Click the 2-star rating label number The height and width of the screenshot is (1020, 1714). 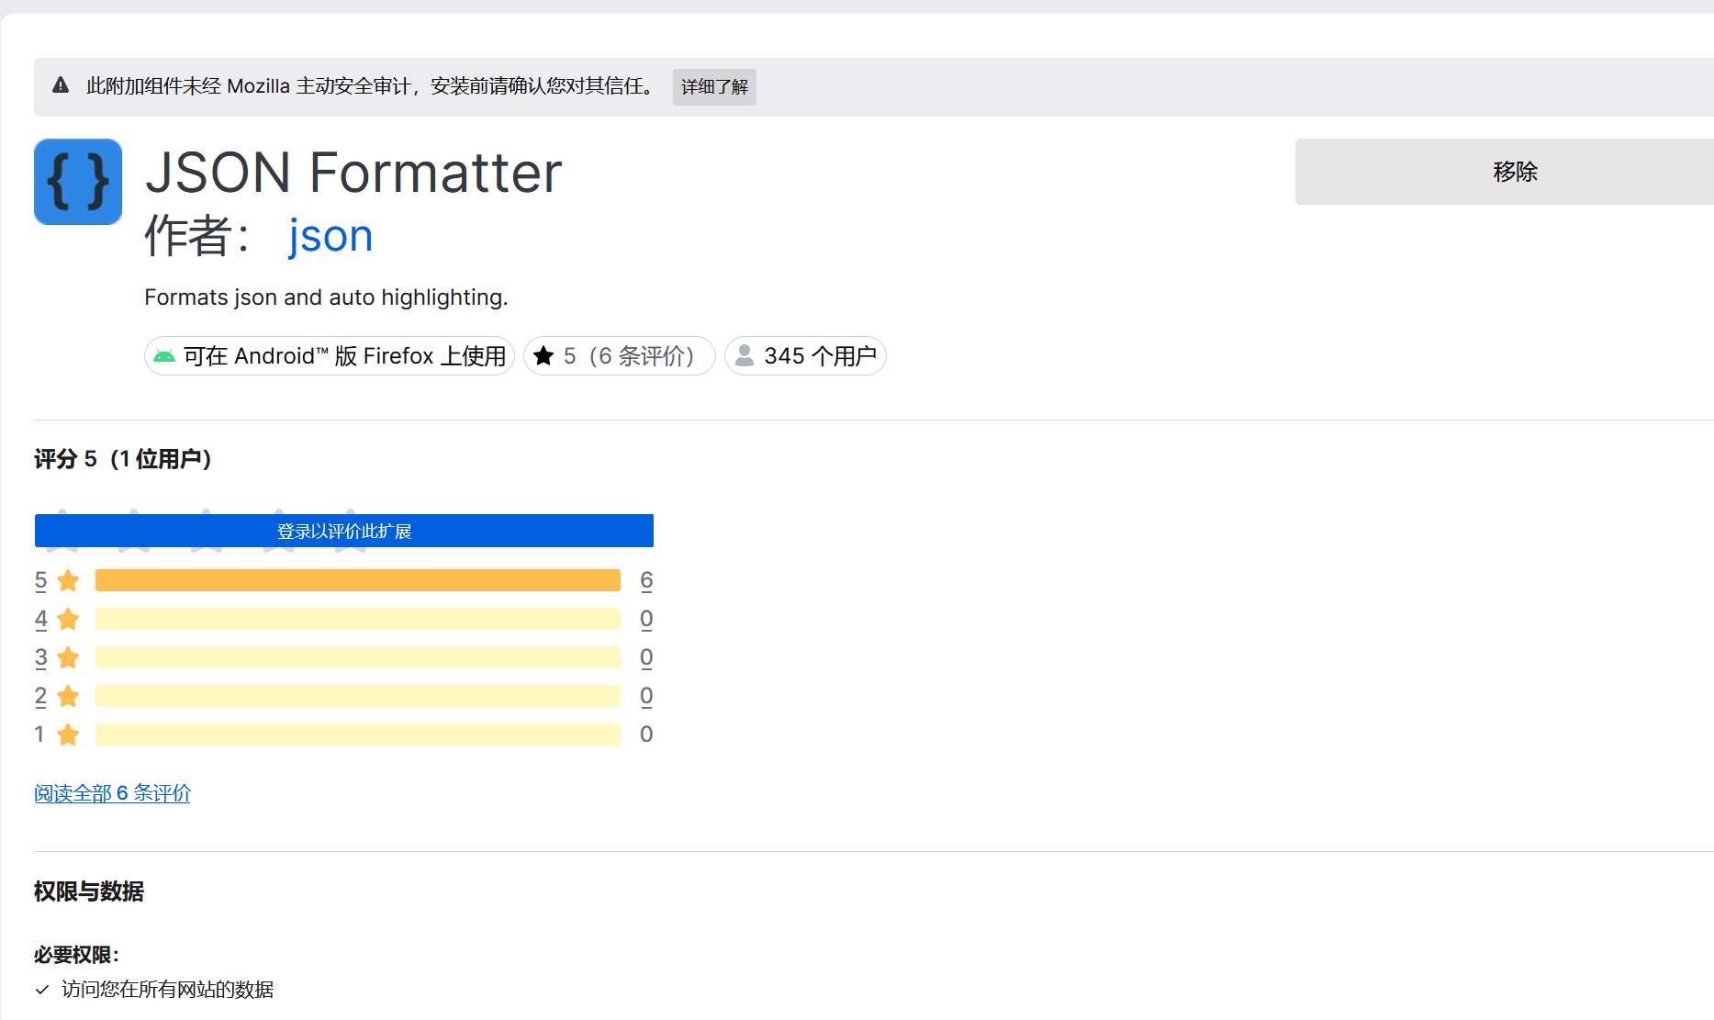40,696
